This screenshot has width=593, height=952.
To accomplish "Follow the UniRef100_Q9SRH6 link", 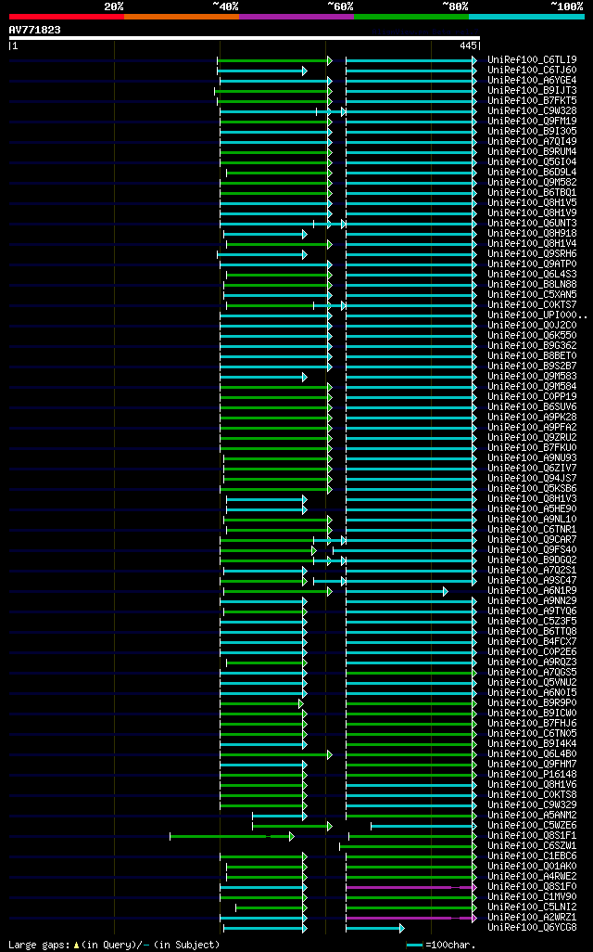I will [x=533, y=254].
